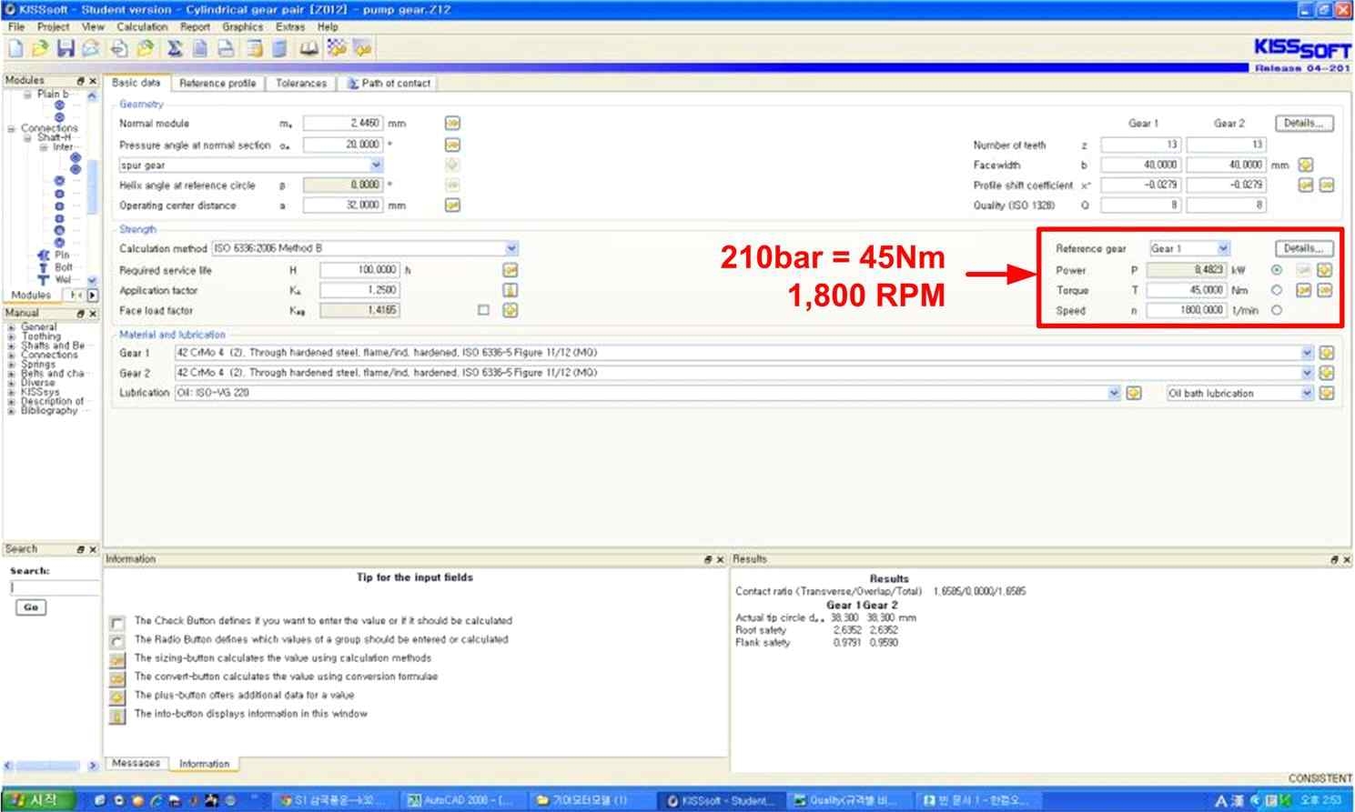Click the convert button beside Pressure angle field
This screenshot has width=1355, height=812.
[x=452, y=145]
